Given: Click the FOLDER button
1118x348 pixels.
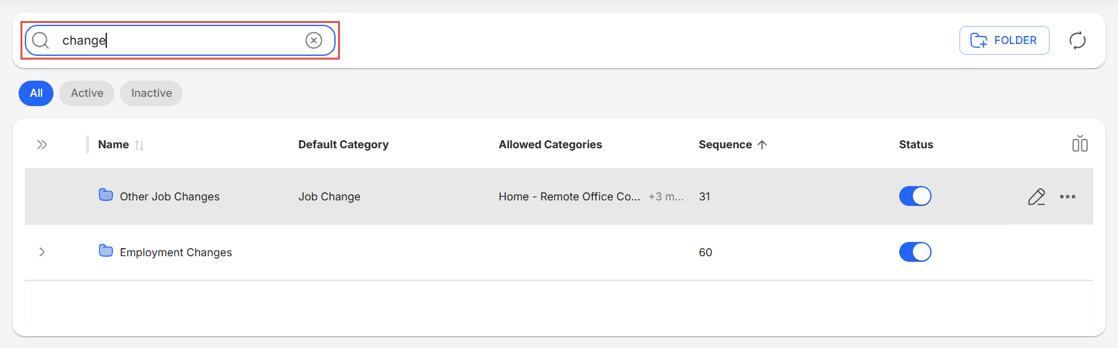Looking at the screenshot, I should click(x=1004, y=40).
